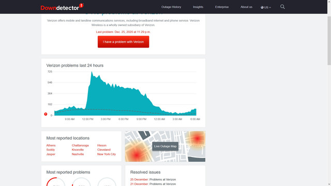
Task: Click the '12:00 PM' chart axis label
Action: click(87, 119)
